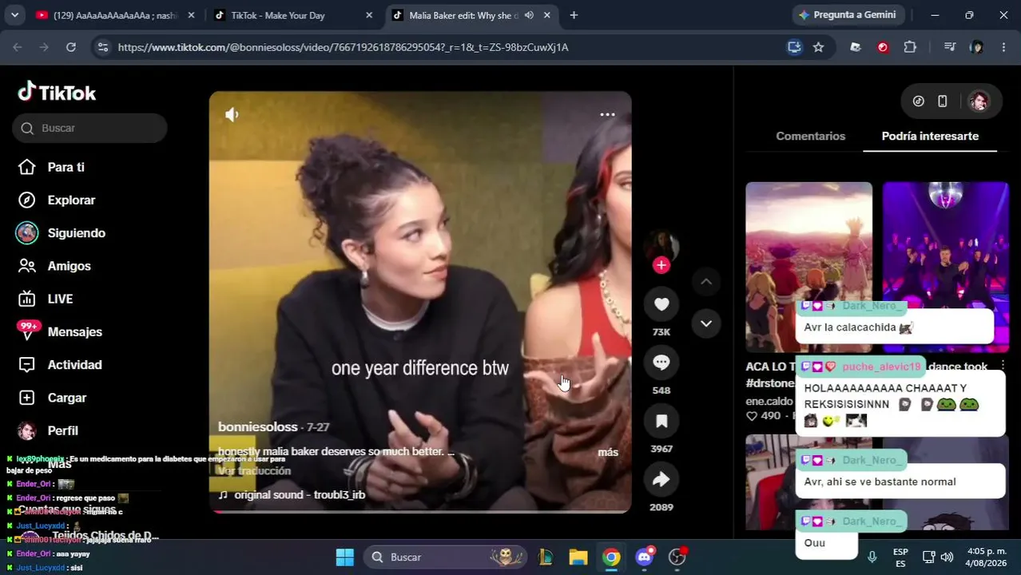Screen dimensions: 1021x575
Task: Open the Actividad notifications
Action: pyautogui.click(x=61, y=365)
